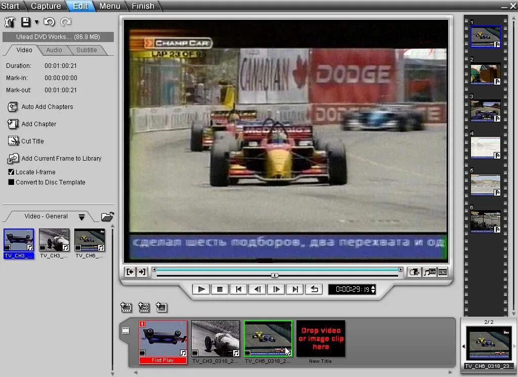This screenshot has width=518, height=377.
Task: Go to the Finish step tab
Action: [x=143, y=6]
